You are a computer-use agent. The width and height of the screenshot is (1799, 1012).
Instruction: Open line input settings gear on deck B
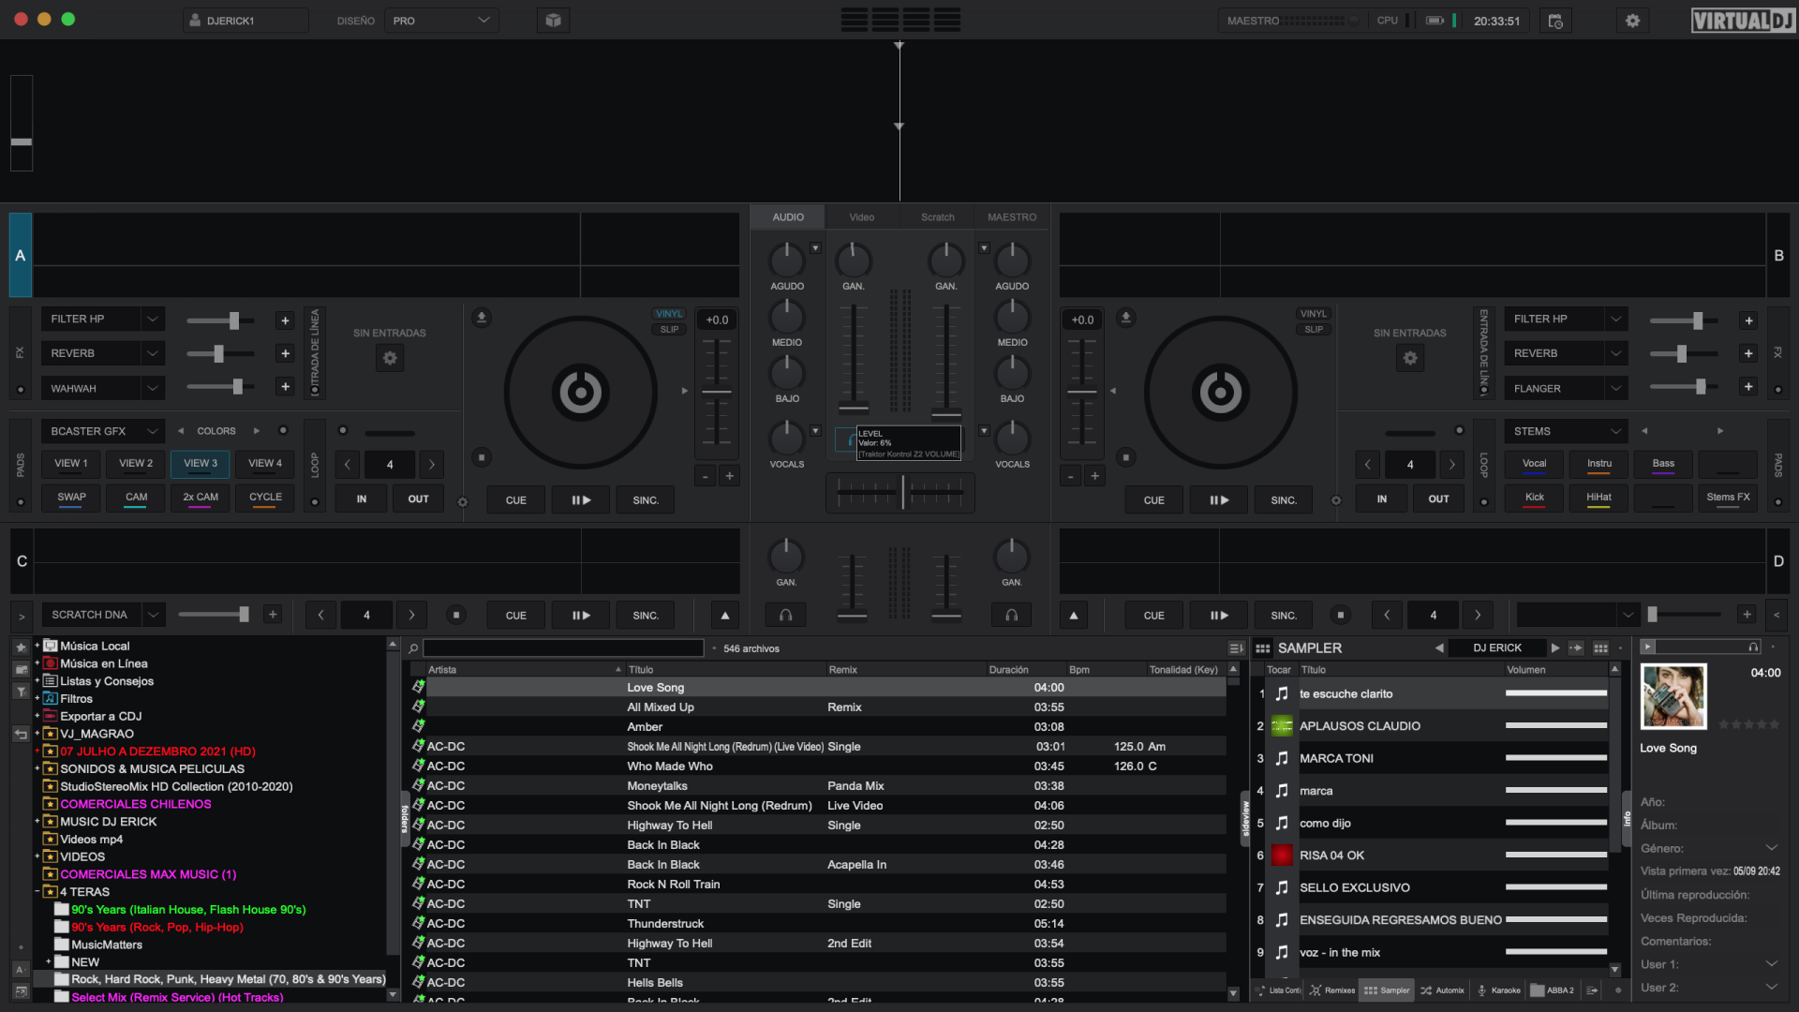click(1410, 358)
